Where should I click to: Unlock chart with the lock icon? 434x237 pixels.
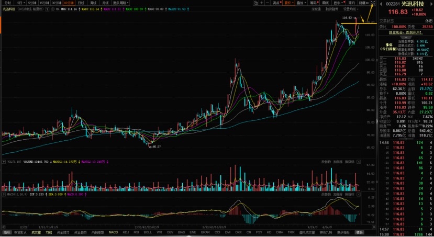coord(257,3)
